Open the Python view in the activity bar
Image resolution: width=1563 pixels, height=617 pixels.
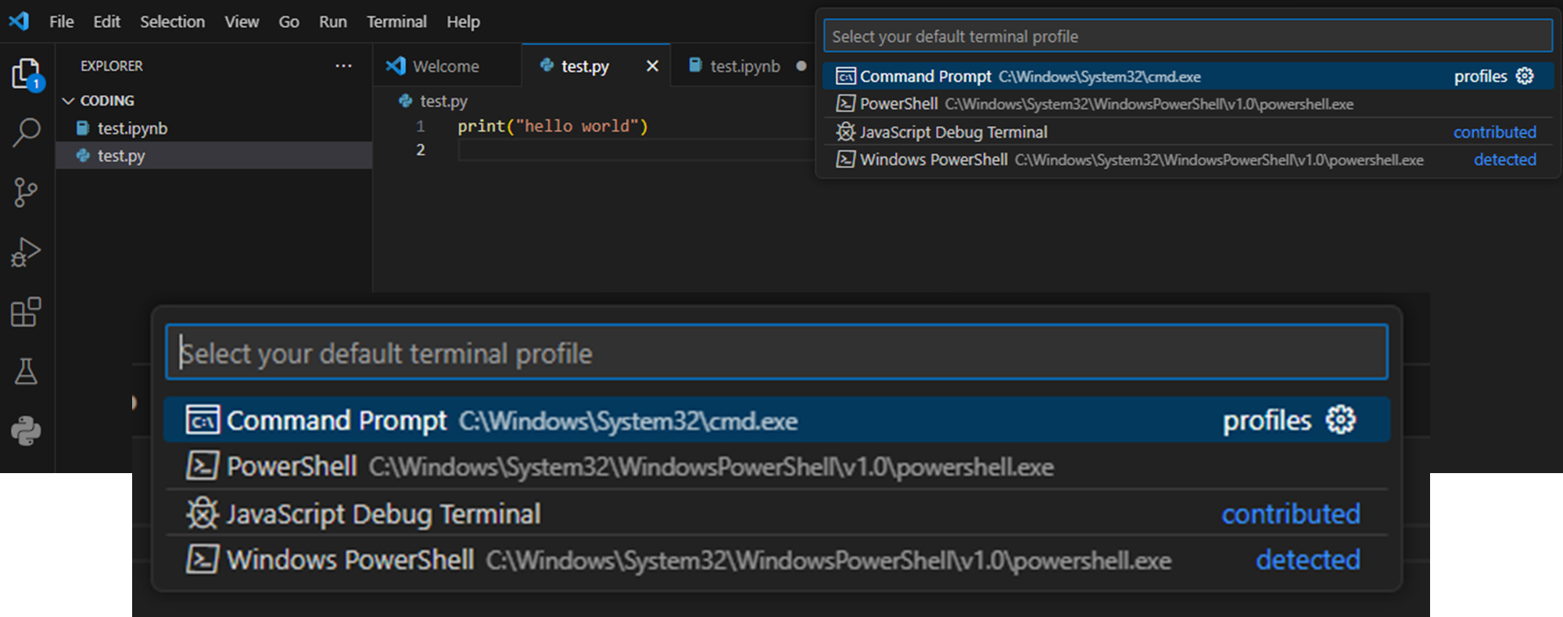26,431
